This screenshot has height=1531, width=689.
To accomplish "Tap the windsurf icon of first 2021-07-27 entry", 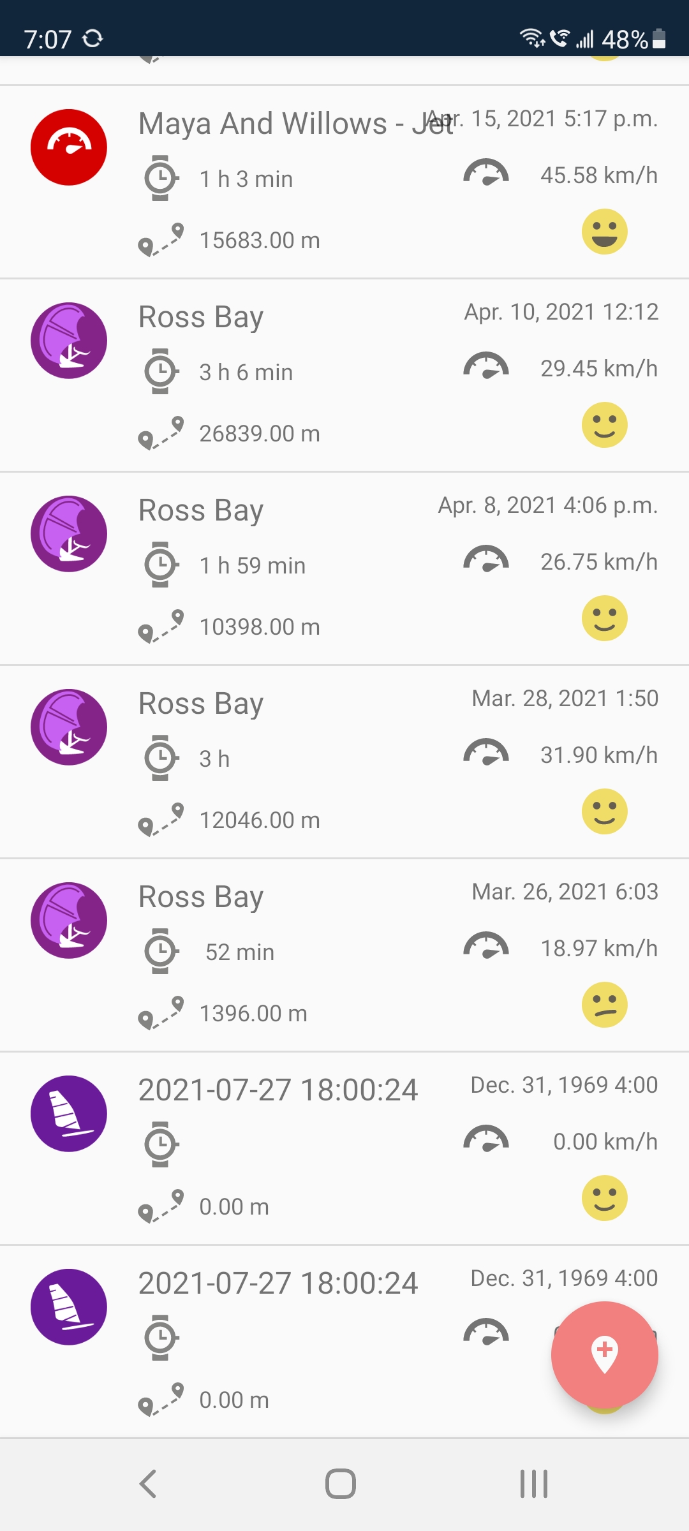I will click(x=69, y=1114).
